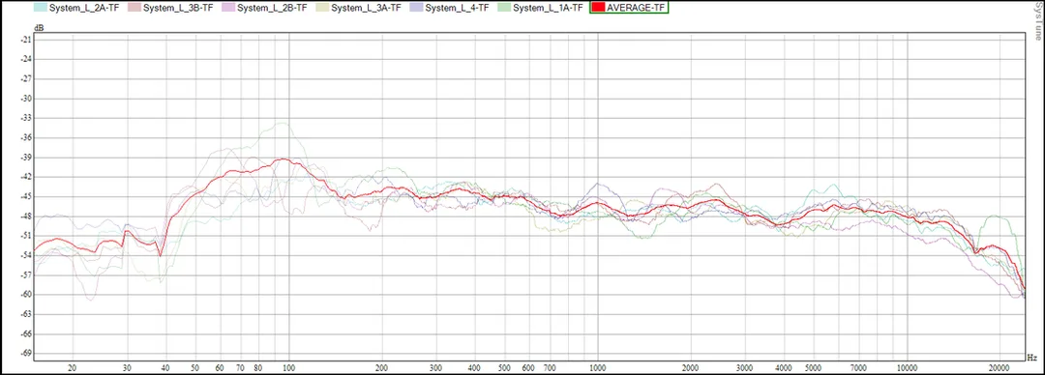Viewport: 1045px width, 375px height.
Task: Click the 100 label on the frequency axis
Action: click(288, 366)
